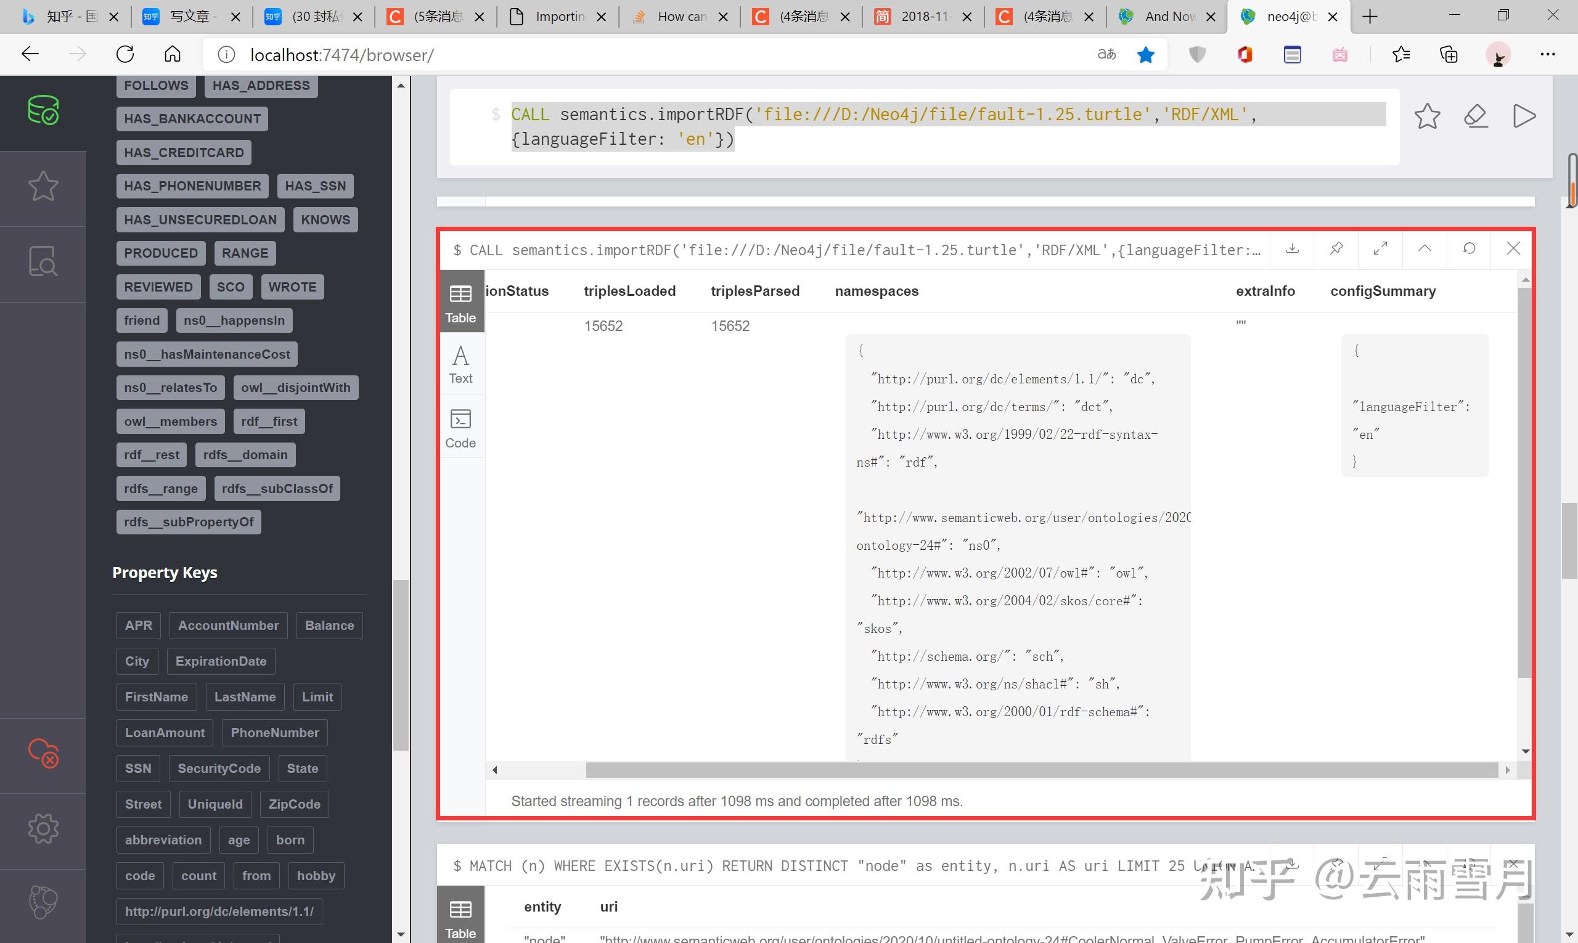Open the database information sidebar icon

(43, 110)
